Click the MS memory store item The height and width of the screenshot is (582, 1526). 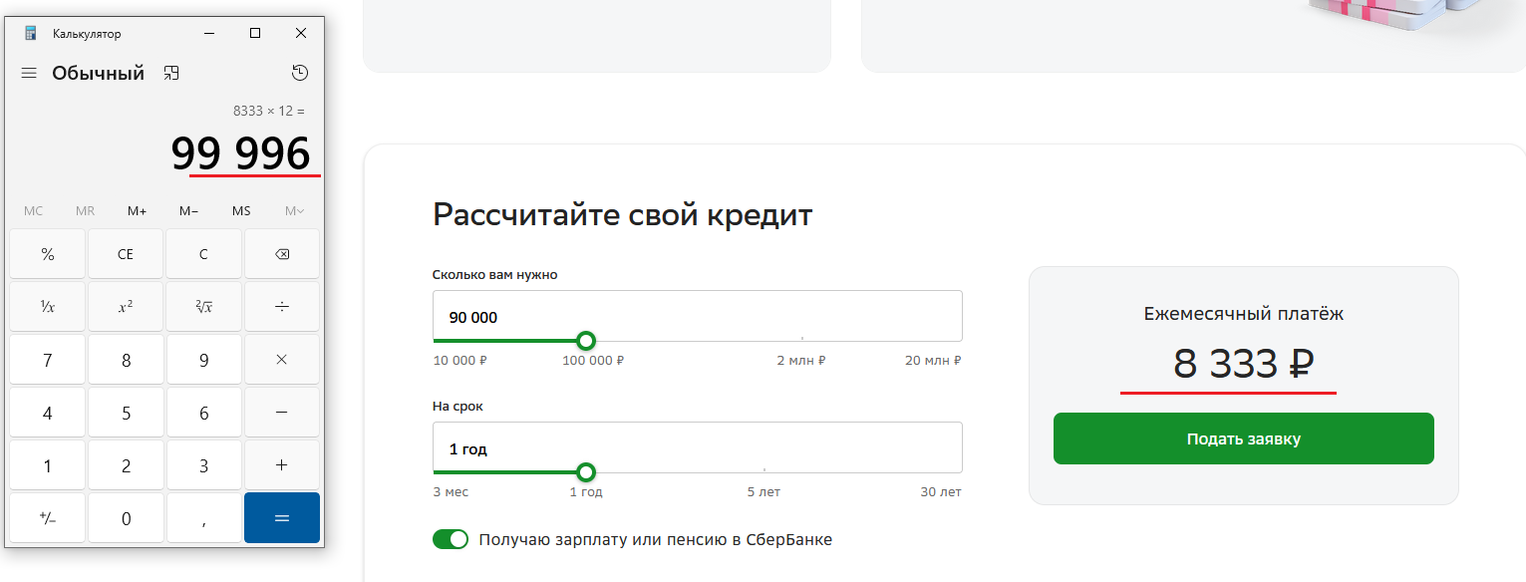(x=241, y=211)
